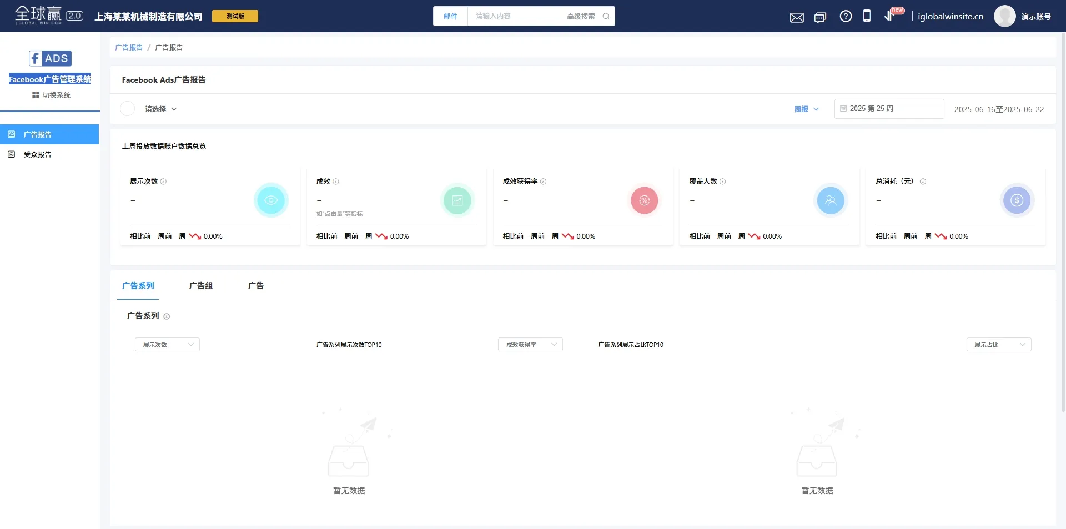Open the new notifications icon
The height and width of the screenshot is (529, 1066).
click(890, 16)
